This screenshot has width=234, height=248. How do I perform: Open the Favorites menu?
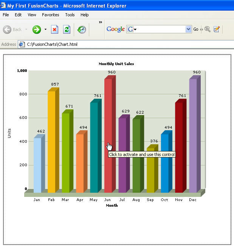click(50, 15)
